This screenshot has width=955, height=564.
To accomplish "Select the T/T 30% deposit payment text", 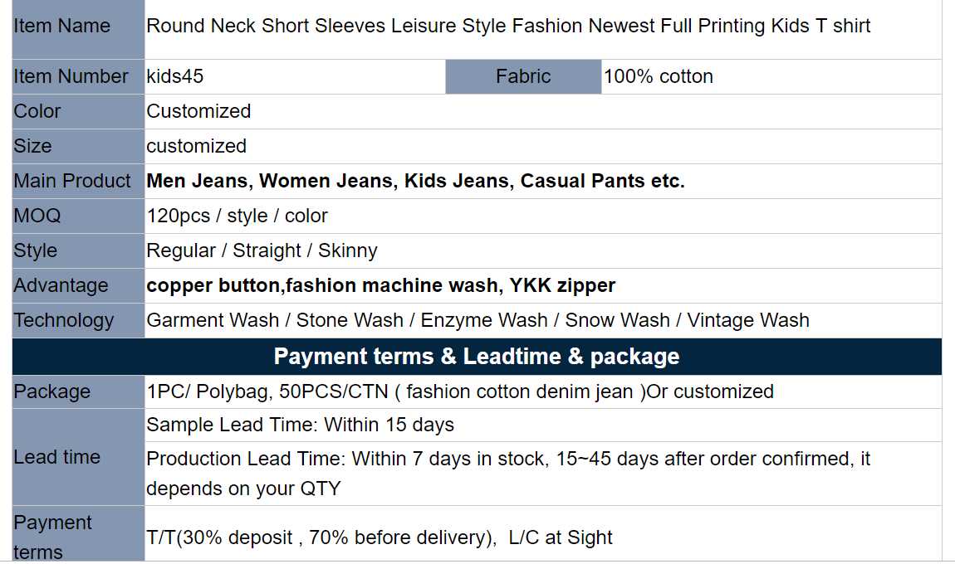I will click(380, 537).
